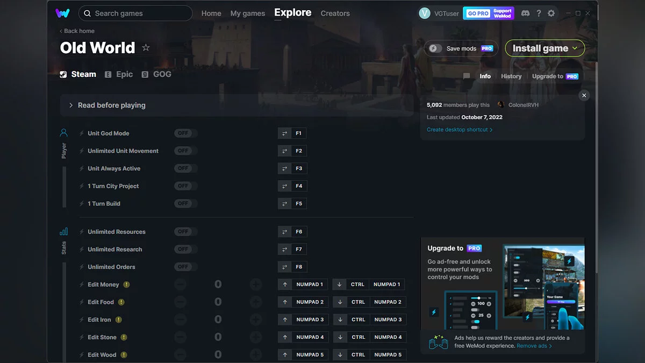Open the help question mark icon
Image resolution: width=645 pixels, height=363 pixels.
539,13
